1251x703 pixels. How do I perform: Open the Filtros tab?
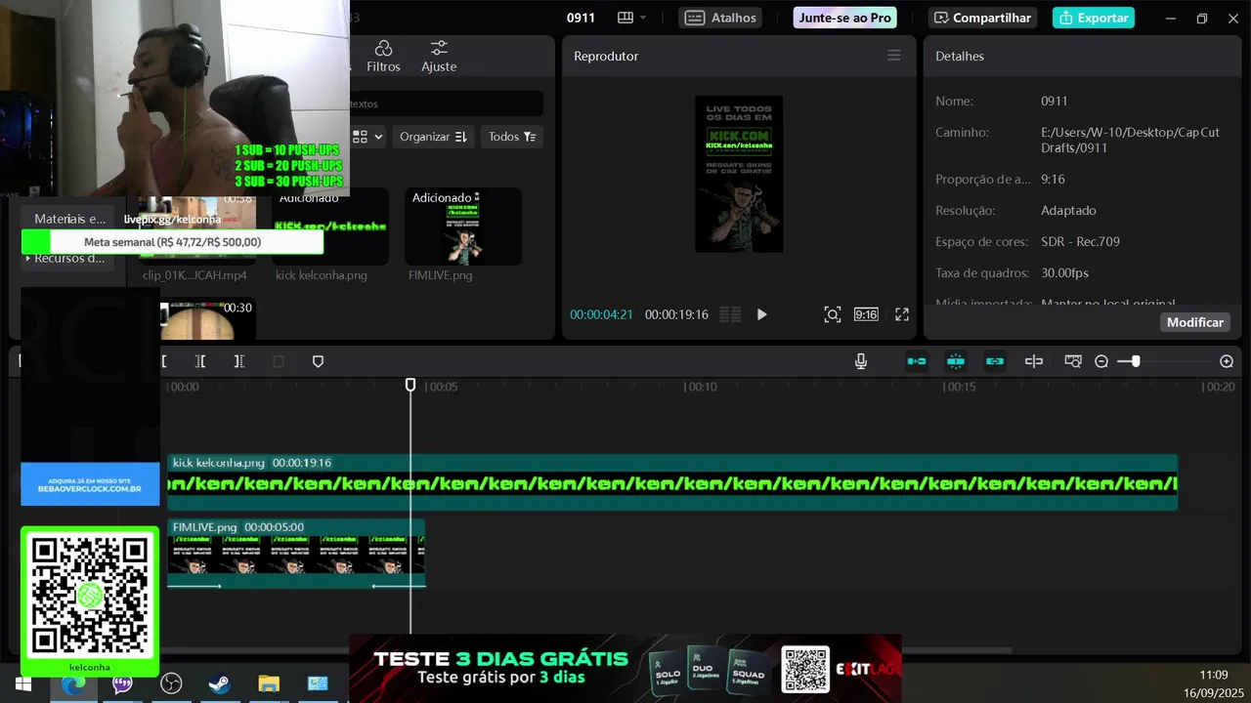pos(383,57)
